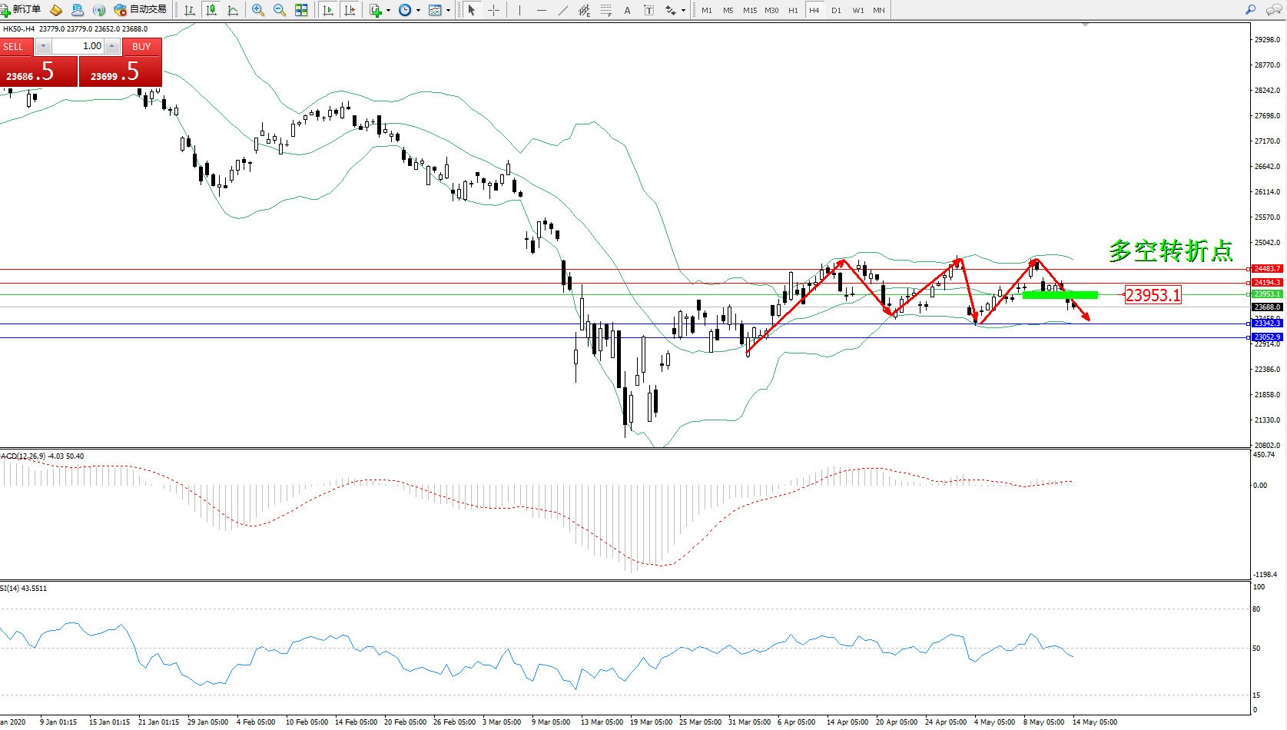Switch to the M15 timeframe
The width and height of the screenshot is (1287, 730).
750,10
